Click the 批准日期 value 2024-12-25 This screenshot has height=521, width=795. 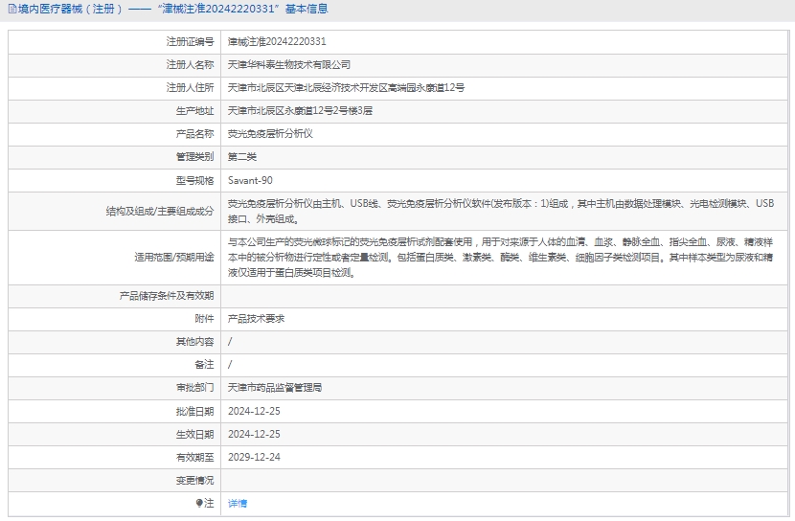tap(254, 411)
